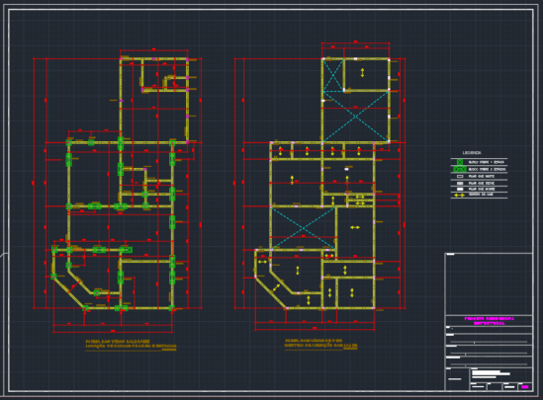Click the cyan dashed X, lower-left of right plan
The image size is (543, 400).
tap(303, 228)
